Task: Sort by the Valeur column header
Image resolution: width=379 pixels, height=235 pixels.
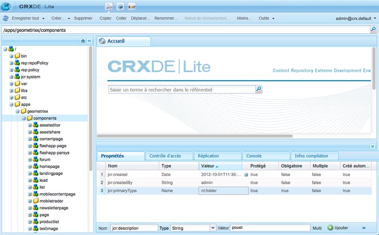Action: tap(220, 166)
